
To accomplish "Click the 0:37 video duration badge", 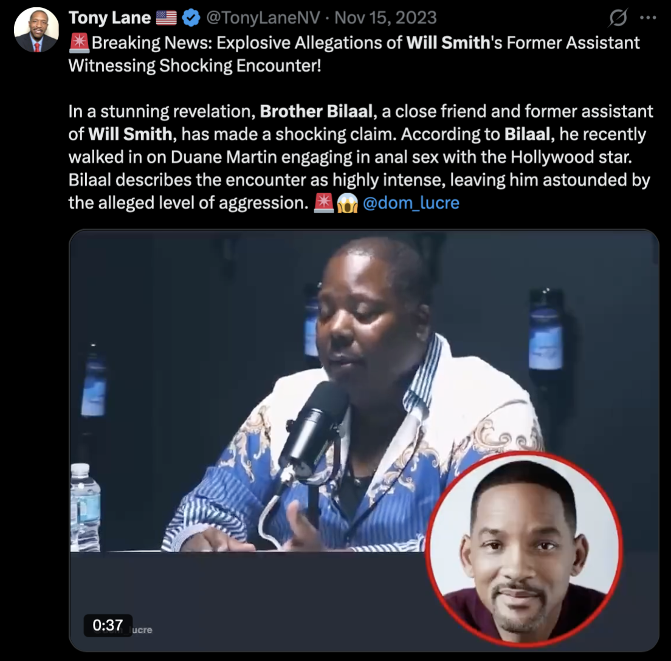I will (x=108, y=626).
